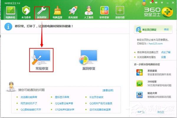Click 修改 next to IE主页已锁定
Screen dimensions: 177x118
166,29
